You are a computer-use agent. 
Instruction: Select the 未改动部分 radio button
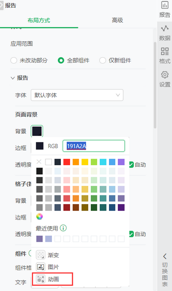tap(14, 60)
